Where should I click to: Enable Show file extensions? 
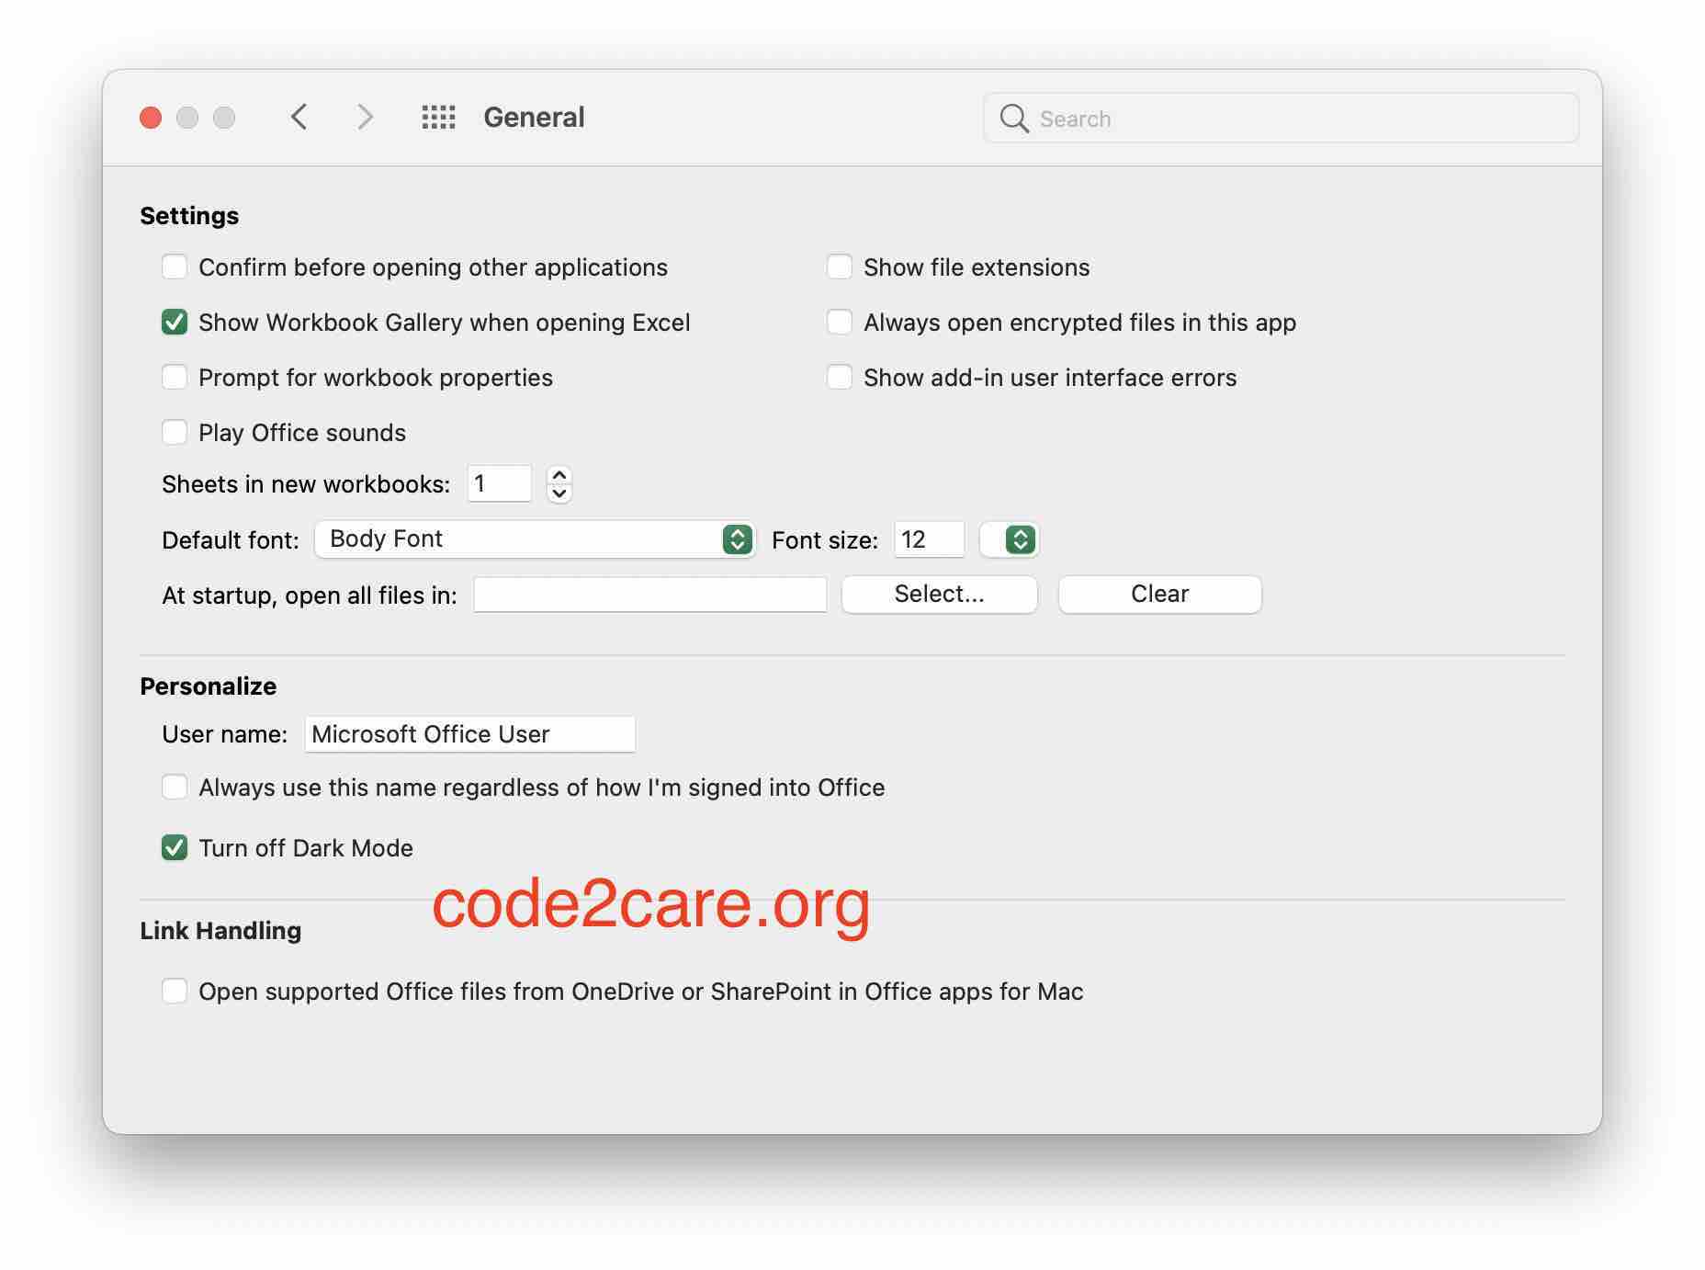tap(839, 266)
